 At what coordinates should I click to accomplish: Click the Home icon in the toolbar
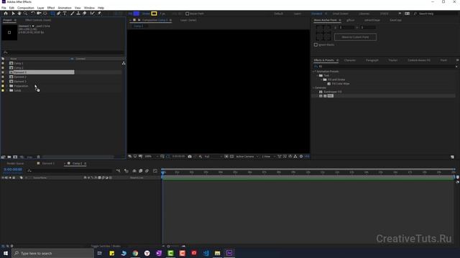[6, 14]
